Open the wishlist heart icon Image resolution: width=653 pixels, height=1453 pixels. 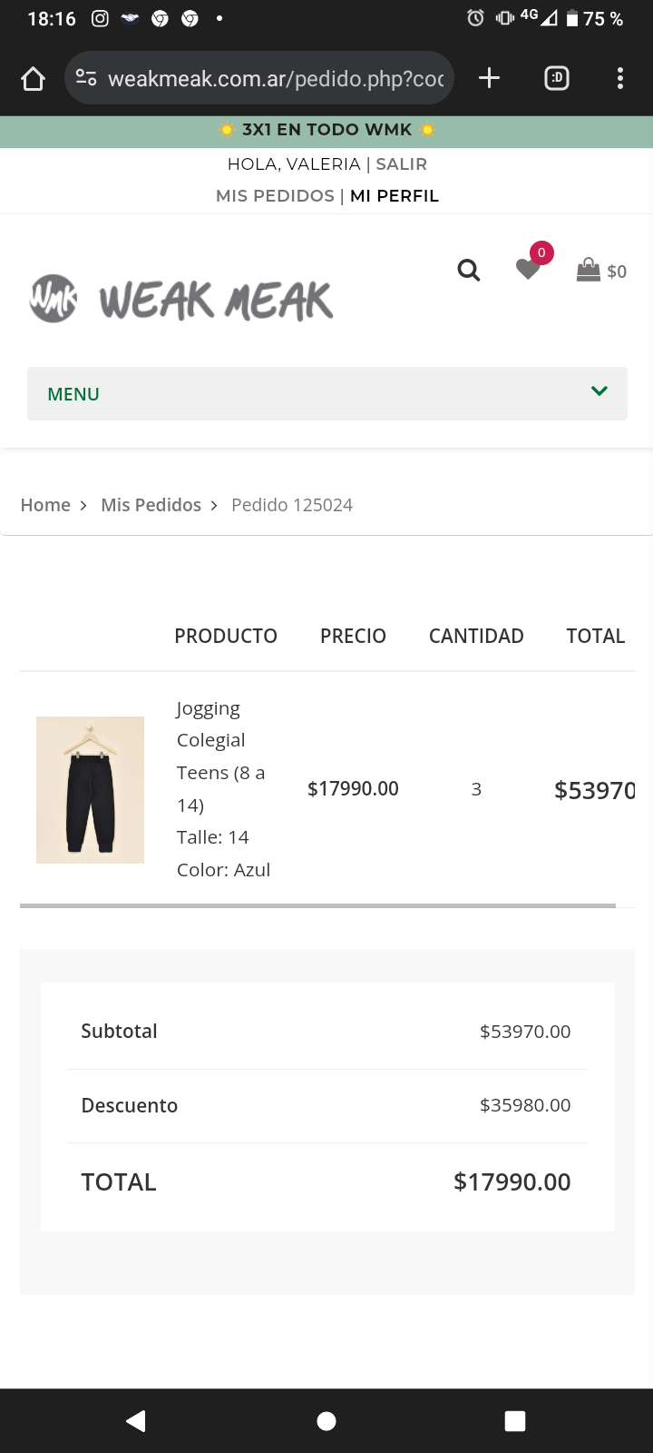point(528,269)
